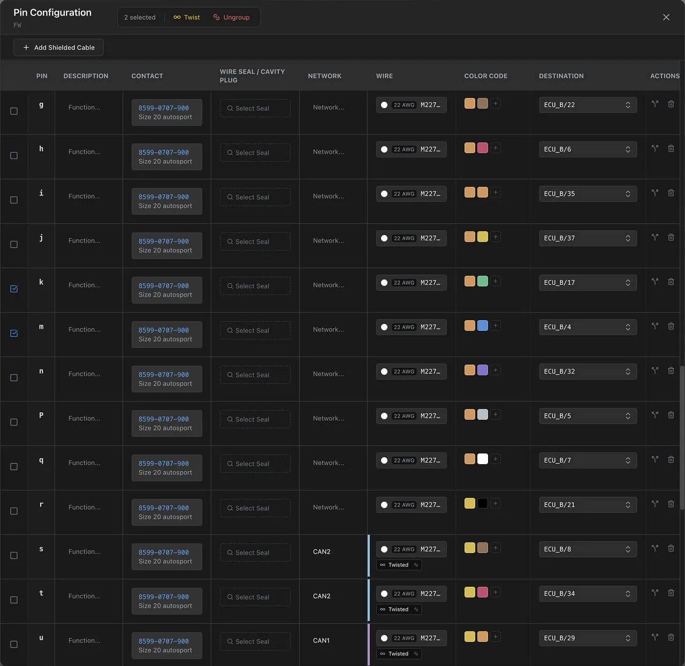Viewport: 685px width, 666px height.
Task: Add a color code with plus icon on pin g
Action: click(496, 103)
